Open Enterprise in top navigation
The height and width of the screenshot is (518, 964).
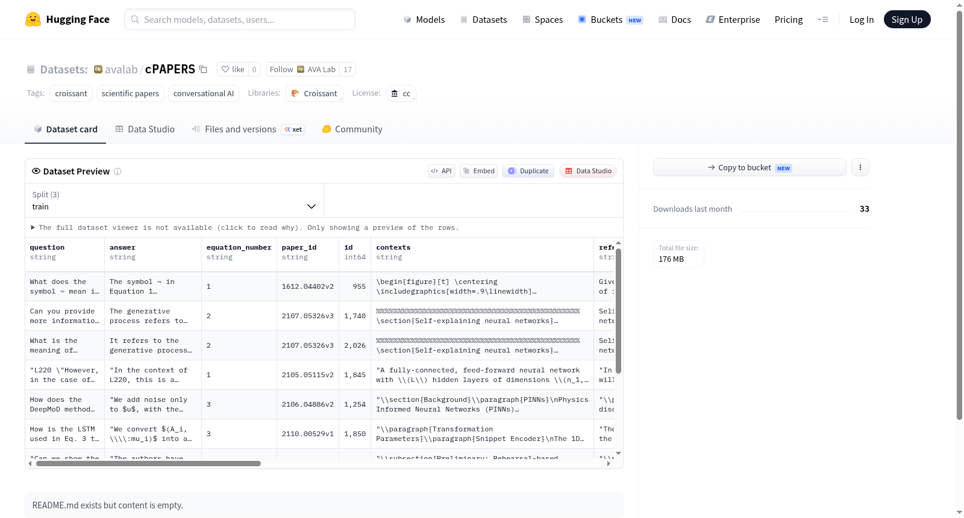coord(733,19)
